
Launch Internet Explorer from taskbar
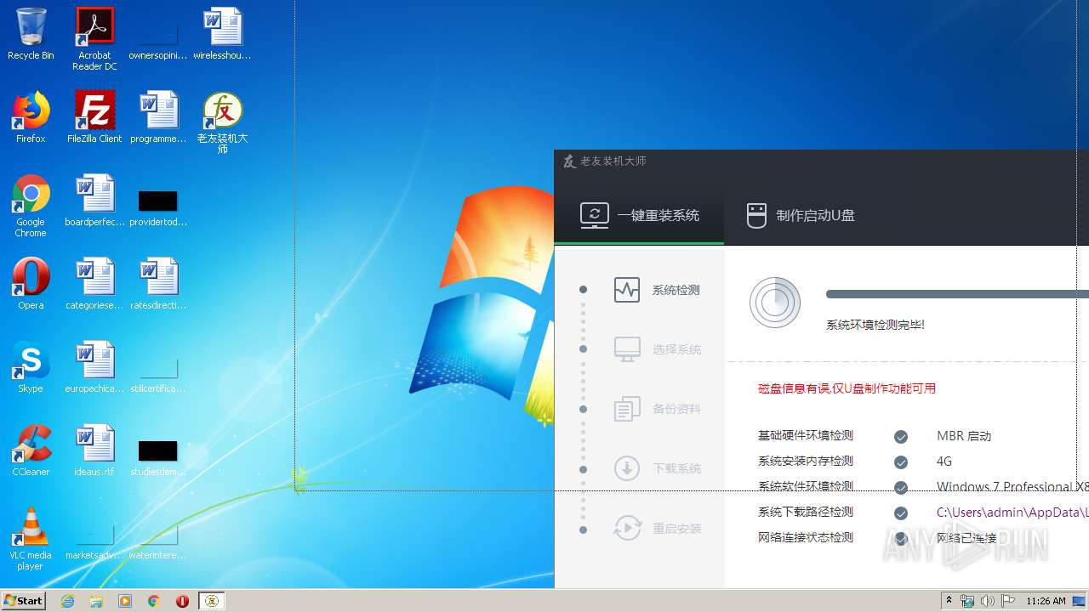pos(67,601)
